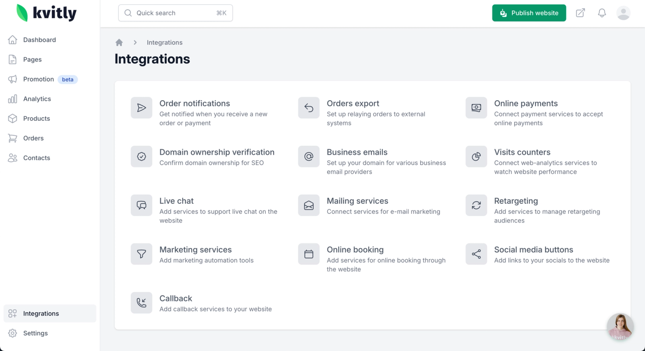Click the Online payments cash icon
Screen dimensions: 645x351
pyautogui.click(x=476, y=108)
